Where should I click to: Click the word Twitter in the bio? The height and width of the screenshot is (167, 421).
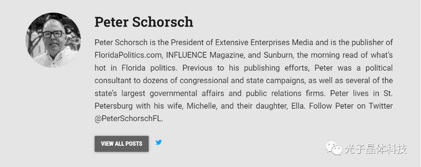point(380,106)
